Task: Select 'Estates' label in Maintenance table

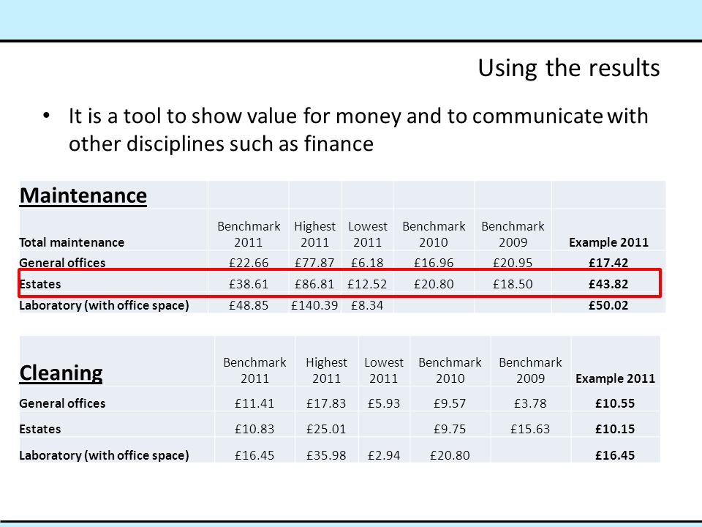Action: tap(39, 284)
